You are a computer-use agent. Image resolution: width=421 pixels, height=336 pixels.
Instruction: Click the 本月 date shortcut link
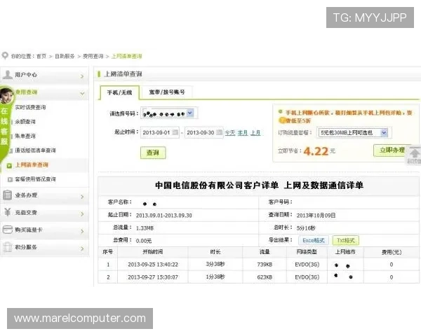(243, 132)
